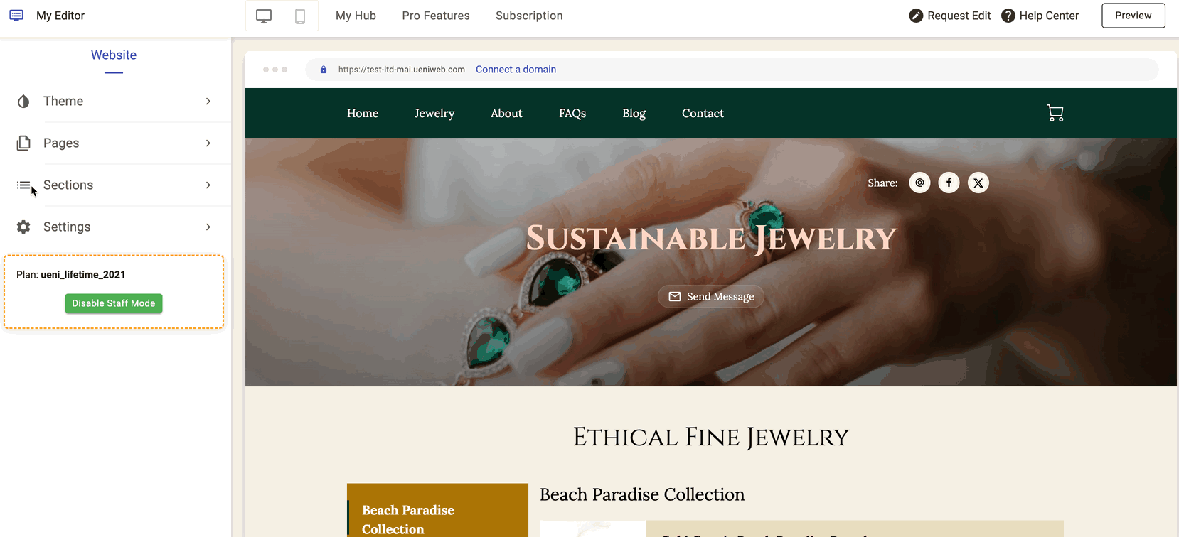Screen dimensions: 1179x537
Task: Switch to desktop view icon
Action: click(264, 16)
